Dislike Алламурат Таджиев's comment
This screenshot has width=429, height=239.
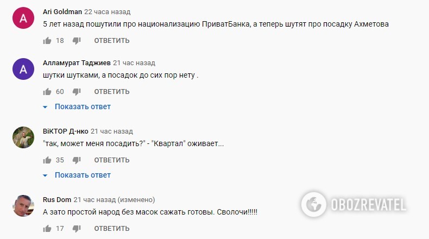coord(77,92)
